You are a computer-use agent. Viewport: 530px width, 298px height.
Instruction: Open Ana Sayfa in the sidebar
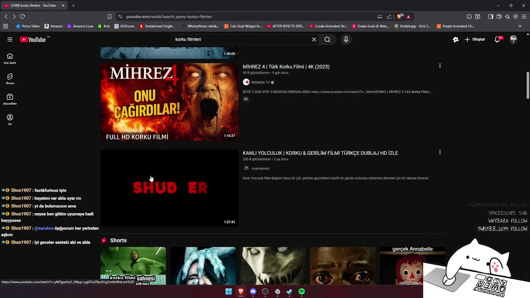10,58
